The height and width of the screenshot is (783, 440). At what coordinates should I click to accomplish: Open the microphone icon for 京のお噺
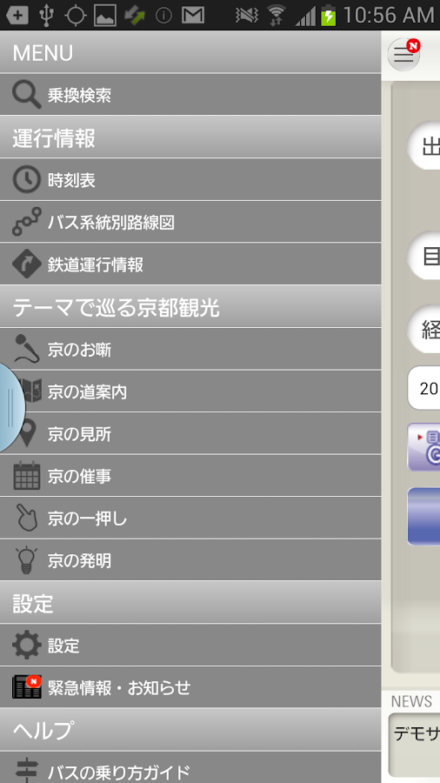(x=26, y=349)
